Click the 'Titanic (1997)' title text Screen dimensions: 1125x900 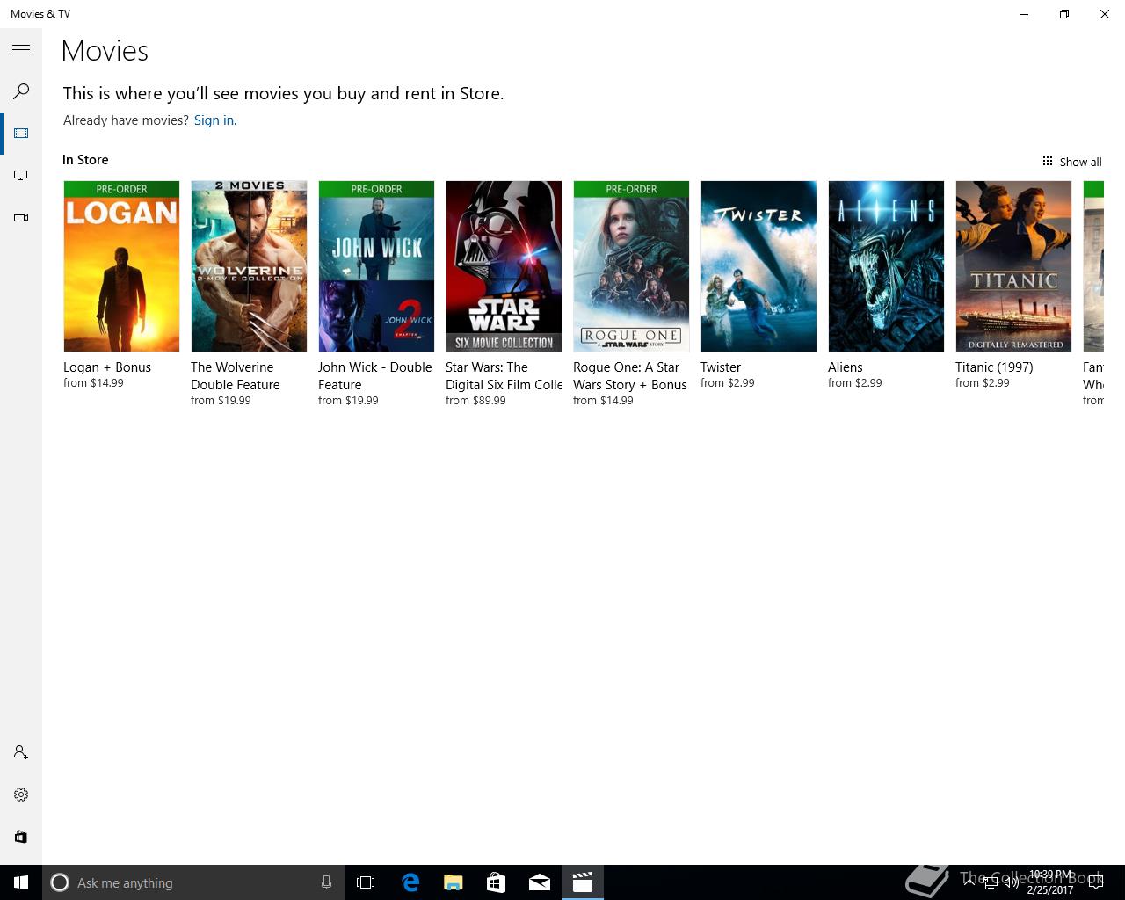click(994, 367)
